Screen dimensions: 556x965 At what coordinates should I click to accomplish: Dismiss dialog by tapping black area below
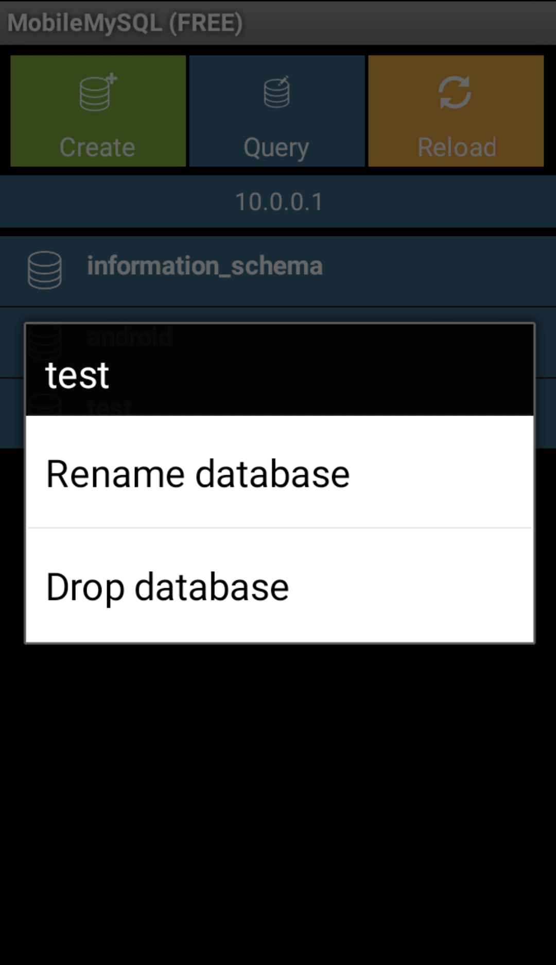click(x=278, y=804)
